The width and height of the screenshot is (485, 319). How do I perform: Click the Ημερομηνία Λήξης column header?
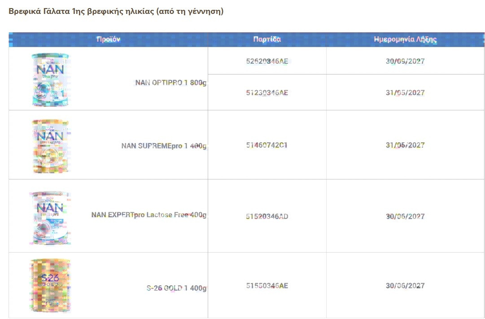tap(405, 39)
